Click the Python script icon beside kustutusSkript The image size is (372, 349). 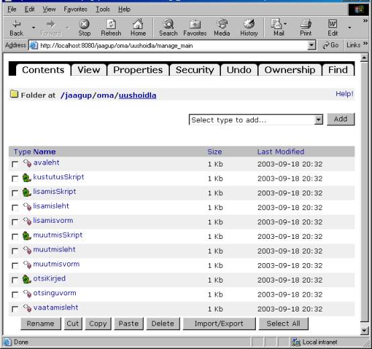(27, 178)
